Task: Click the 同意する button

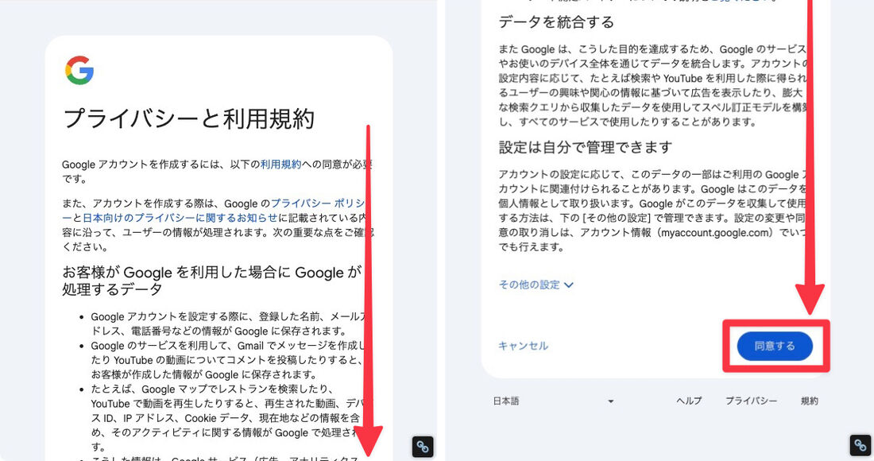Action: pos(775,346)
